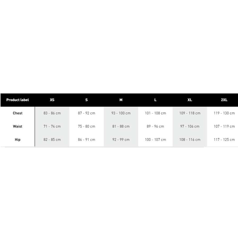Viewport: 238px width, 238px height.
Task: Click the Hip row label
Action: point(18,140)
